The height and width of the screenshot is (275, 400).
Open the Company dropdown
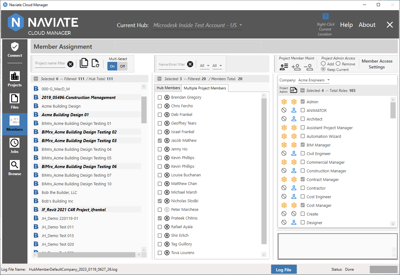coord(314,80)
